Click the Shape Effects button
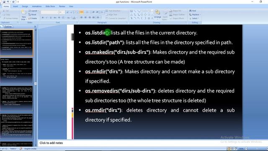The width and height of the screenshot is (268, 151). [x=177, y=18]
